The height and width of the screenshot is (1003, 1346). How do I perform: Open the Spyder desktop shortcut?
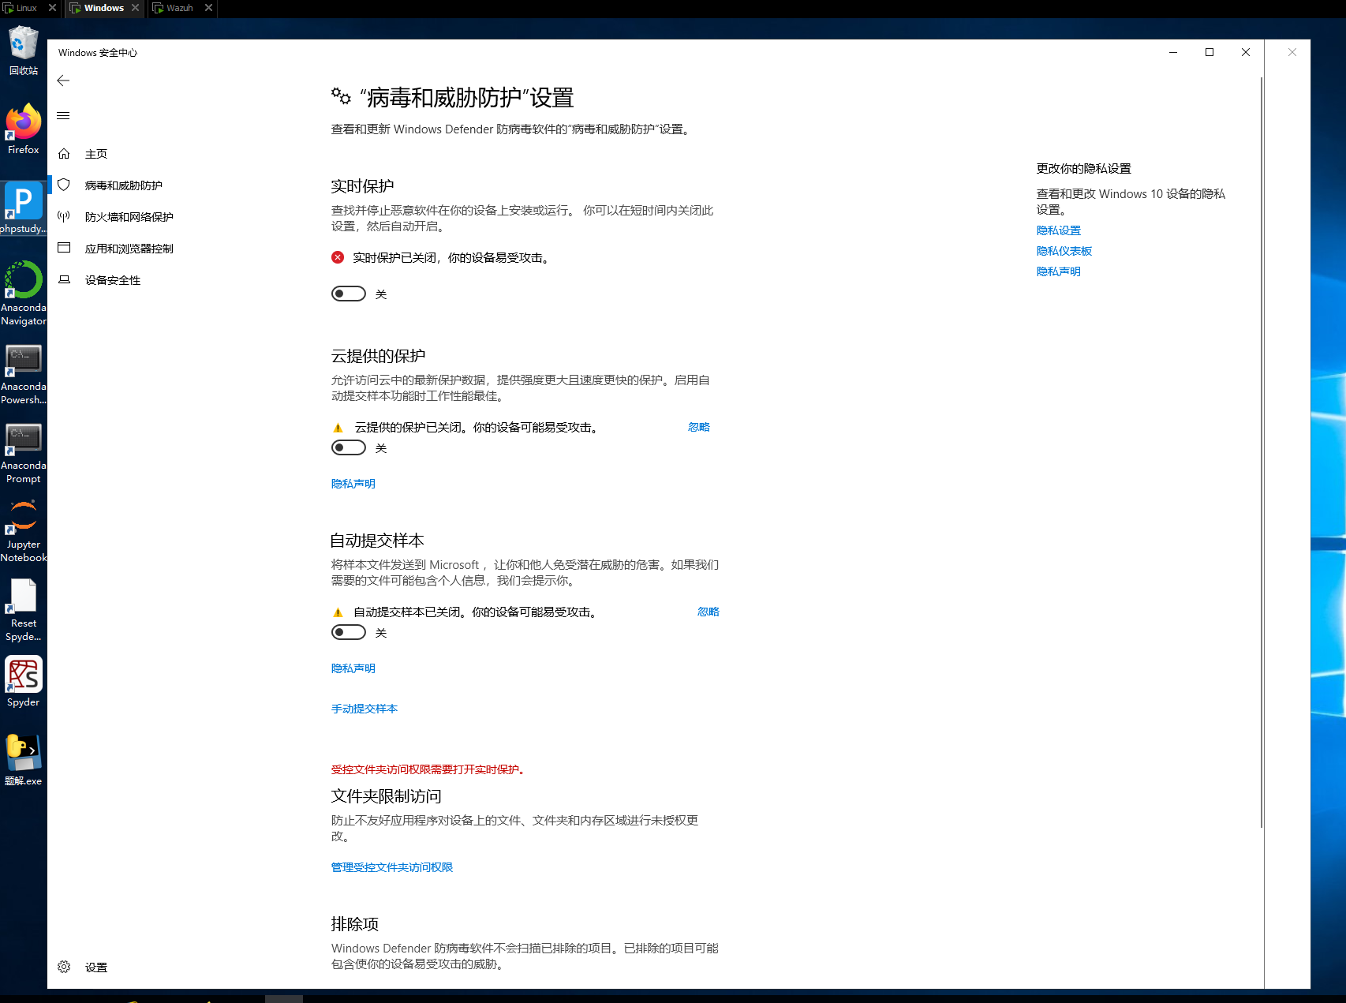pos(24,681)
